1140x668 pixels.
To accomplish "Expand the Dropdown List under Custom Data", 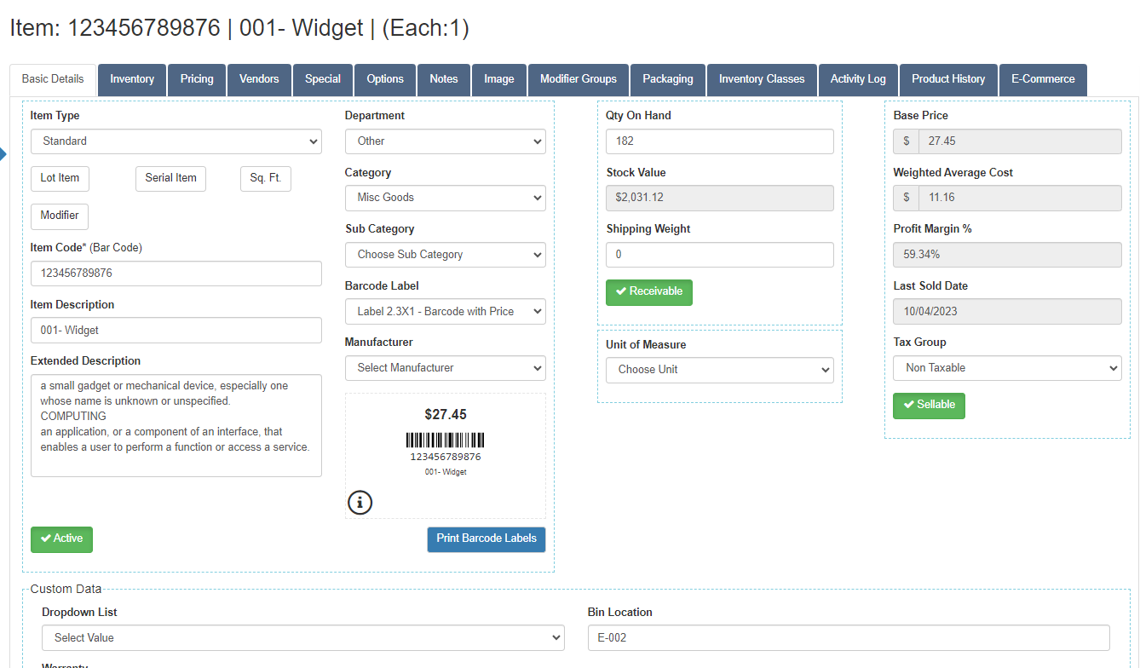I will (302, 637).
